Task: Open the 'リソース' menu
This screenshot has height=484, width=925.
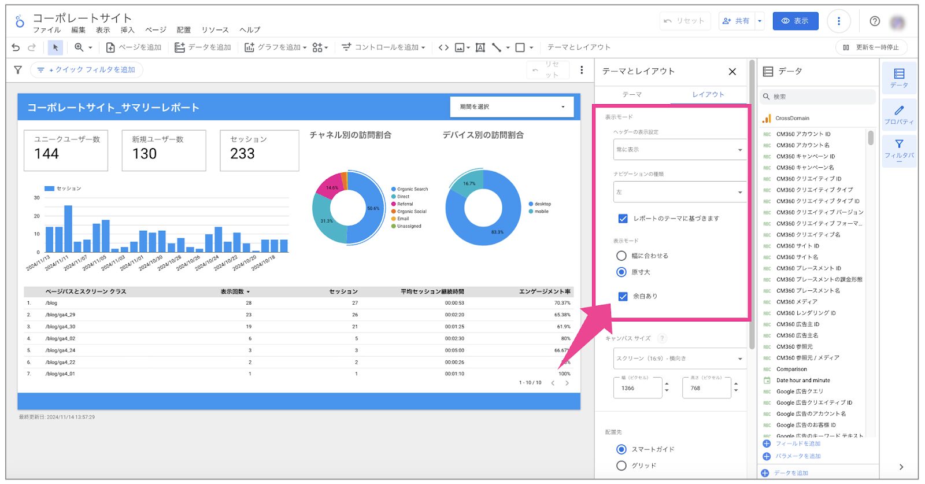Action: click(215, 30)
